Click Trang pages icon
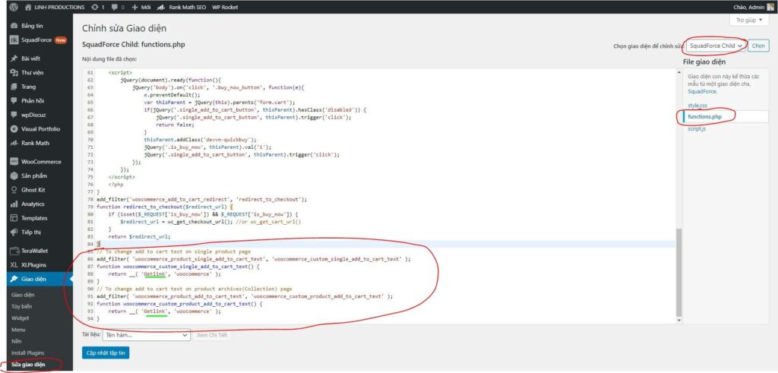Image resolution: width=778 pixels, height=373 pixels. (14, 87)
